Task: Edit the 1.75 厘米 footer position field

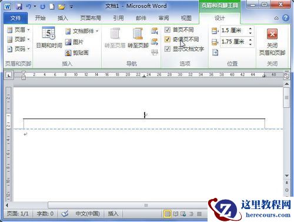Action: 233,42
